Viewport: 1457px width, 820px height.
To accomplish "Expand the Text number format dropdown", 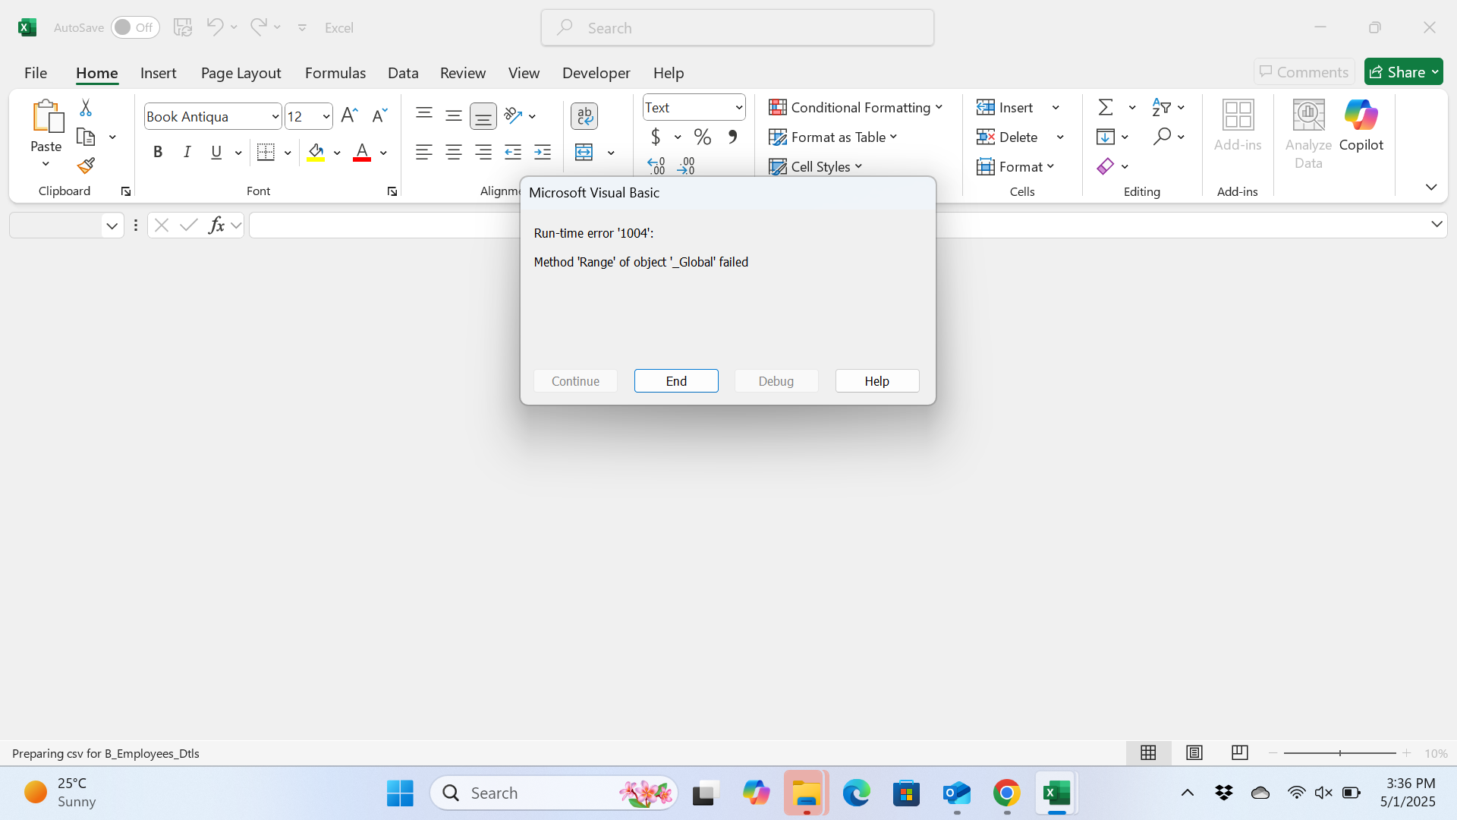I will pyautogui.click(x=738, y=108).
